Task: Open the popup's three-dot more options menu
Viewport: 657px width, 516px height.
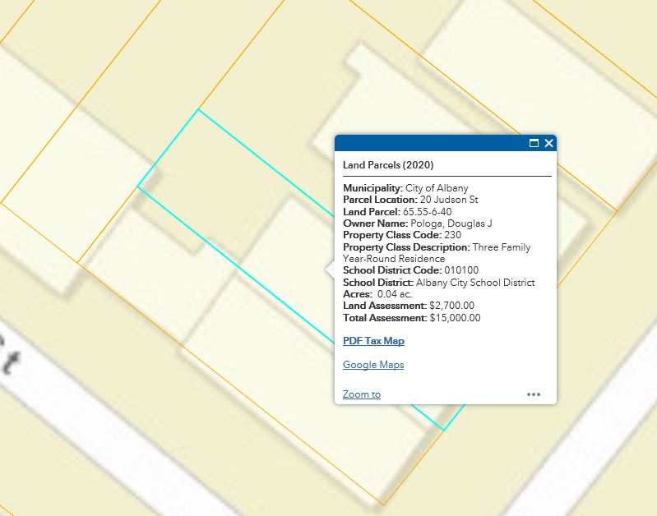Action: point(534,394)
